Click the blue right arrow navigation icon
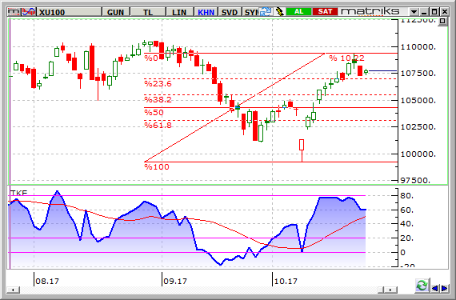This screenshot has width=456, height=300. [x=444, y=288]
